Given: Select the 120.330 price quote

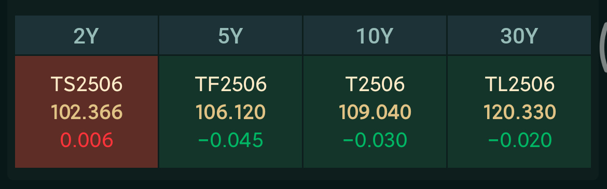Looking at the screenshot, I should click(519, 112).
